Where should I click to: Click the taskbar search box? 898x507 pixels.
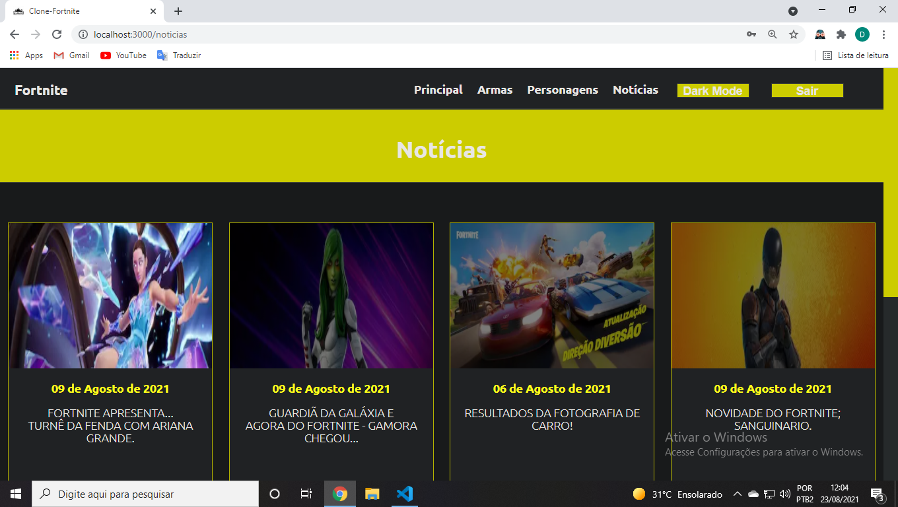145,494
